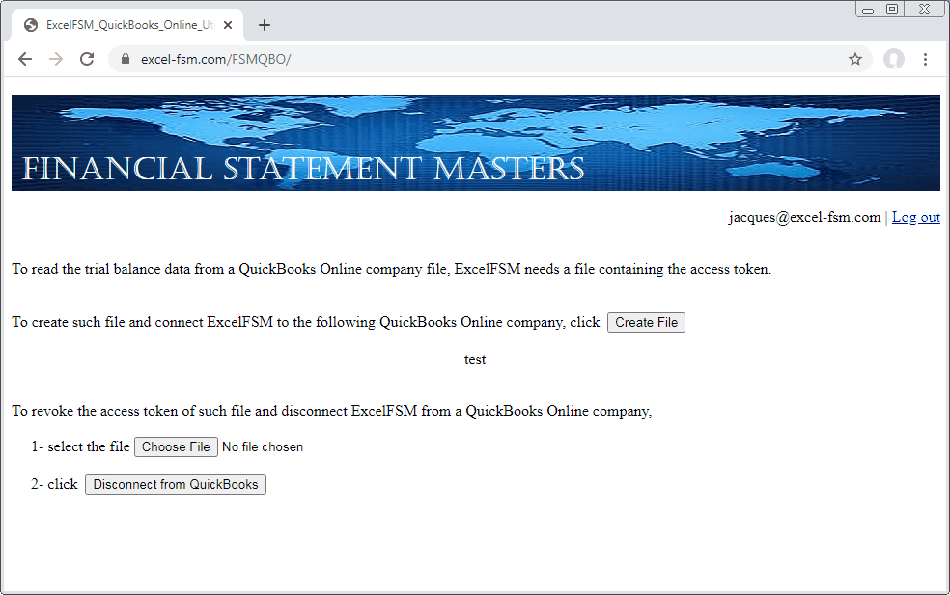Viewport: 950px width, 595px height.
Task: Click the Choose File button
Action: [176, 446]
